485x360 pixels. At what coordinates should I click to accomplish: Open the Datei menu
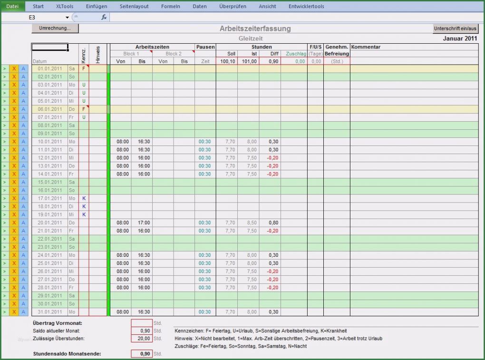[13, 6]
